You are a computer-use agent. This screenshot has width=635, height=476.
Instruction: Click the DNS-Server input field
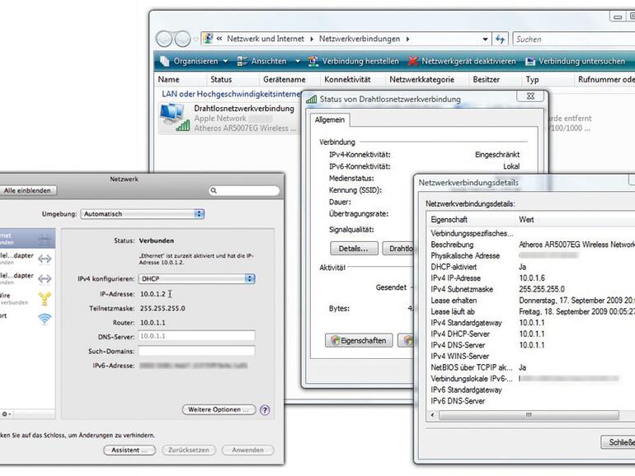point(196,336)
